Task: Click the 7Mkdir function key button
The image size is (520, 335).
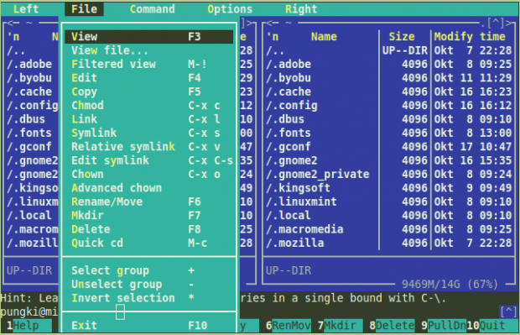Action: pos(337,326)
